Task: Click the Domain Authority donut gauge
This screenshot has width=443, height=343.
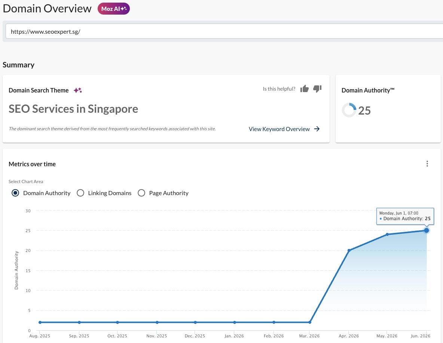Action: point(349,110)
